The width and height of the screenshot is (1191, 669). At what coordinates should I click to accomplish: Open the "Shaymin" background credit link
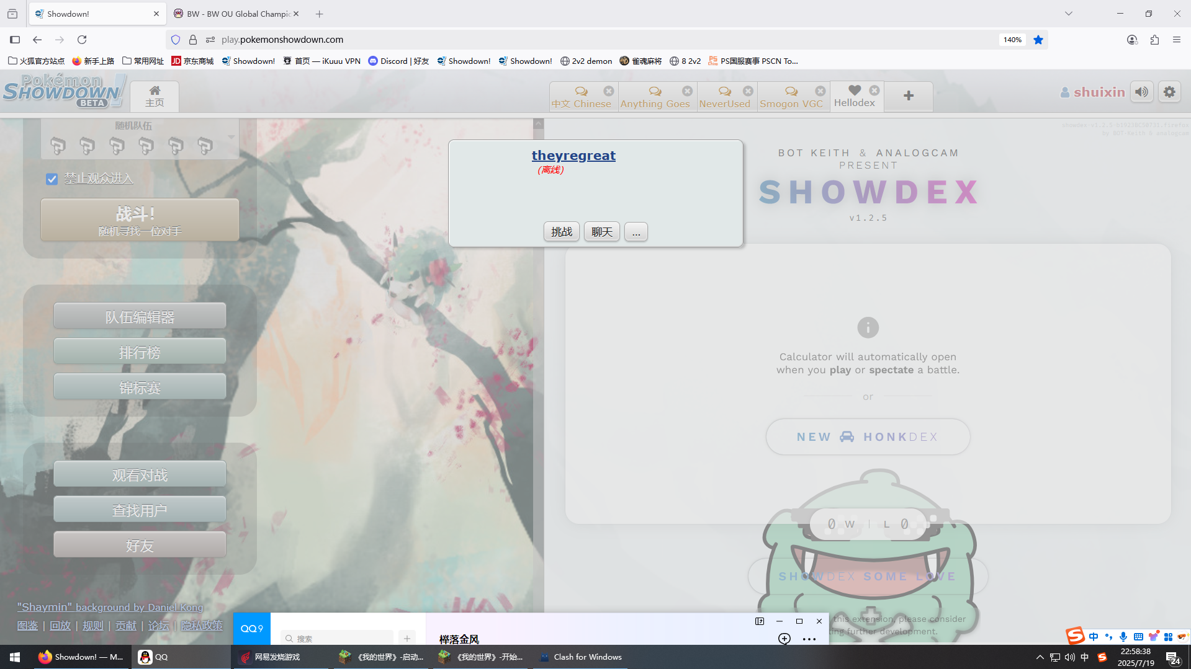coord(110,607)
